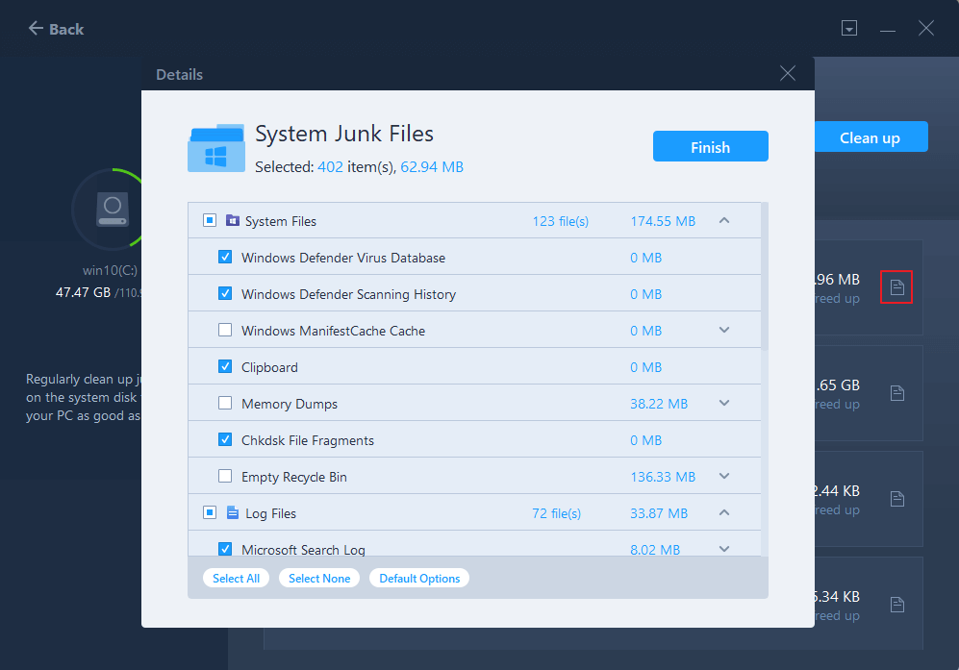The image size is (959, 670).
Task: Click the 136.33 MB Recycle Bin size
Action: point(663,477)
